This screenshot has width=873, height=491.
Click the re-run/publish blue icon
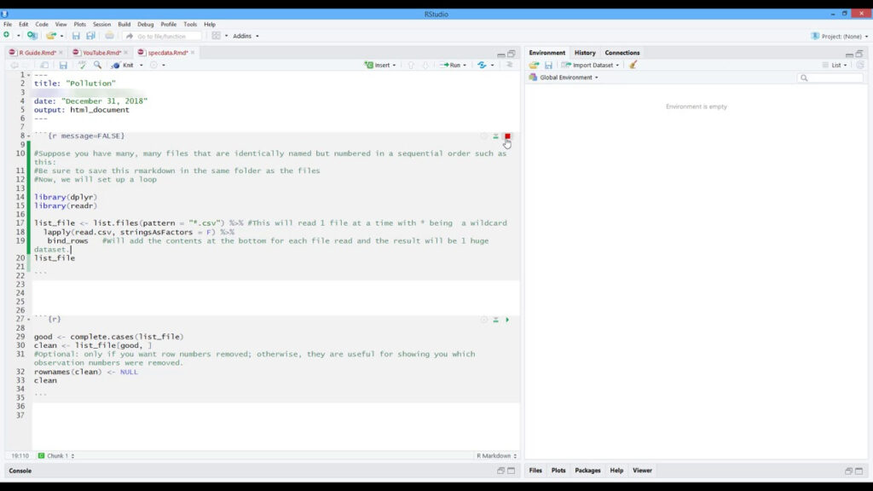(x=483, y=65)
